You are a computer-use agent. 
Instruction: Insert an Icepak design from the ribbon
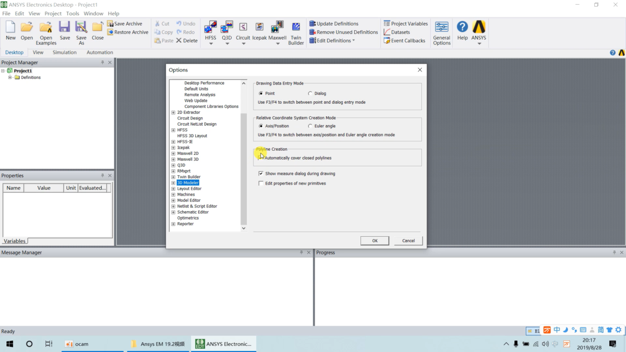pos(259,30)
